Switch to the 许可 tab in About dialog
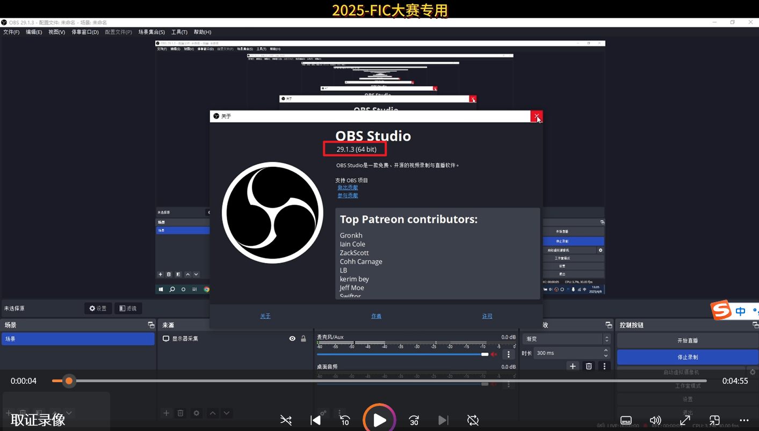 [487, 316]
